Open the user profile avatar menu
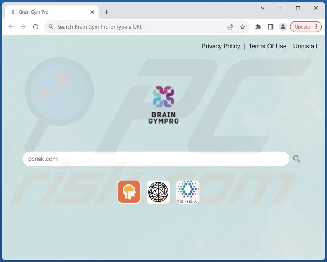327x262 pixels. coord(283,27)
